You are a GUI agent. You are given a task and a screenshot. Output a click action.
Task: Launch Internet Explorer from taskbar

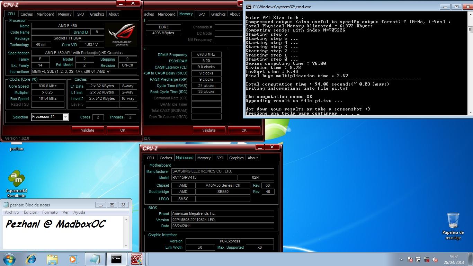click(x=31, y=259)
